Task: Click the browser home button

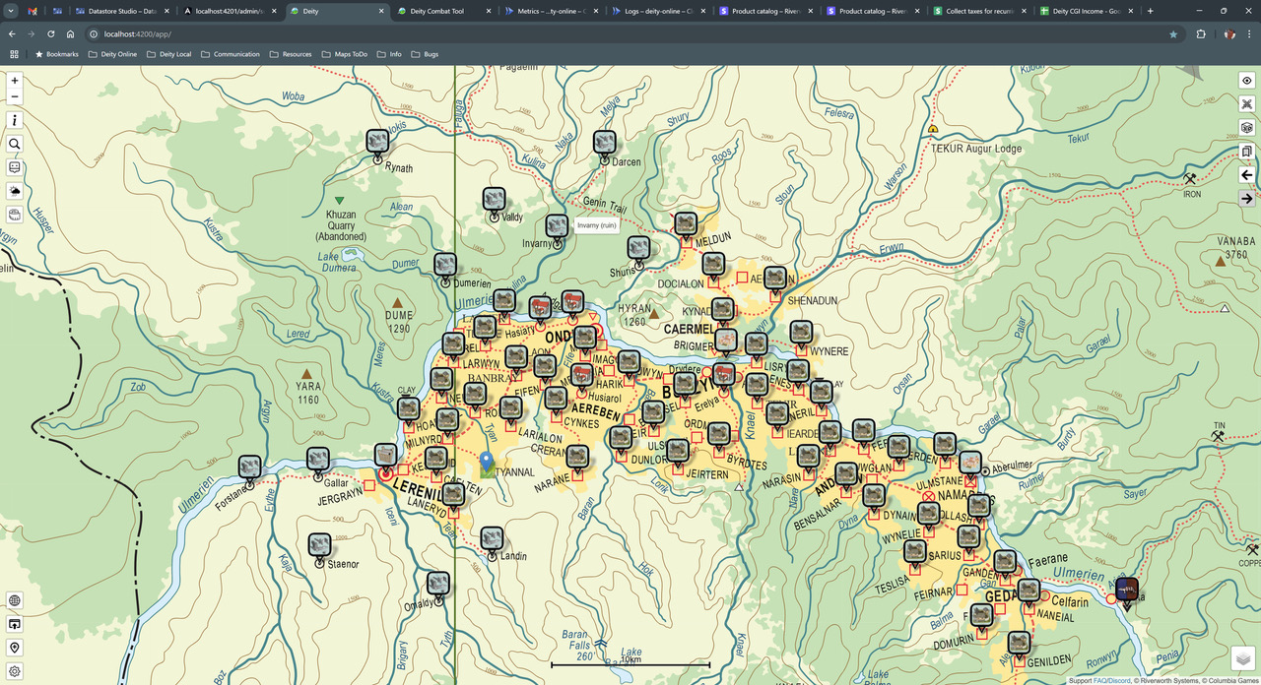Action: pyautogui.click(x=70, y=33)
